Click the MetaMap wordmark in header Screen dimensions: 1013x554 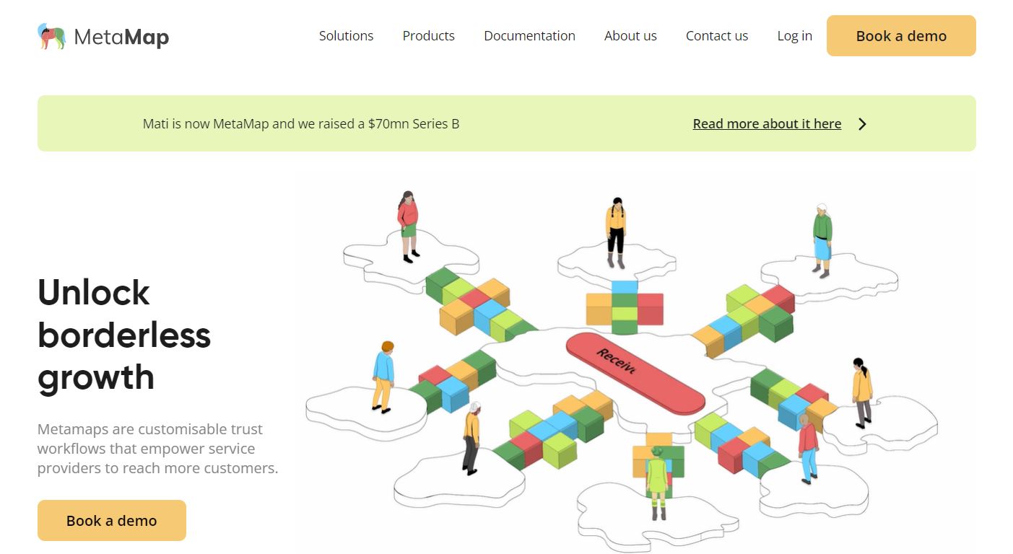click(x=121, y=37)
